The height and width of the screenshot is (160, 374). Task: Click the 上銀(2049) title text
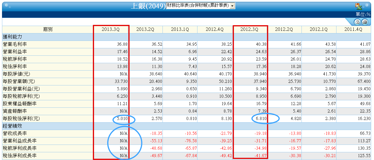(148, 6)
